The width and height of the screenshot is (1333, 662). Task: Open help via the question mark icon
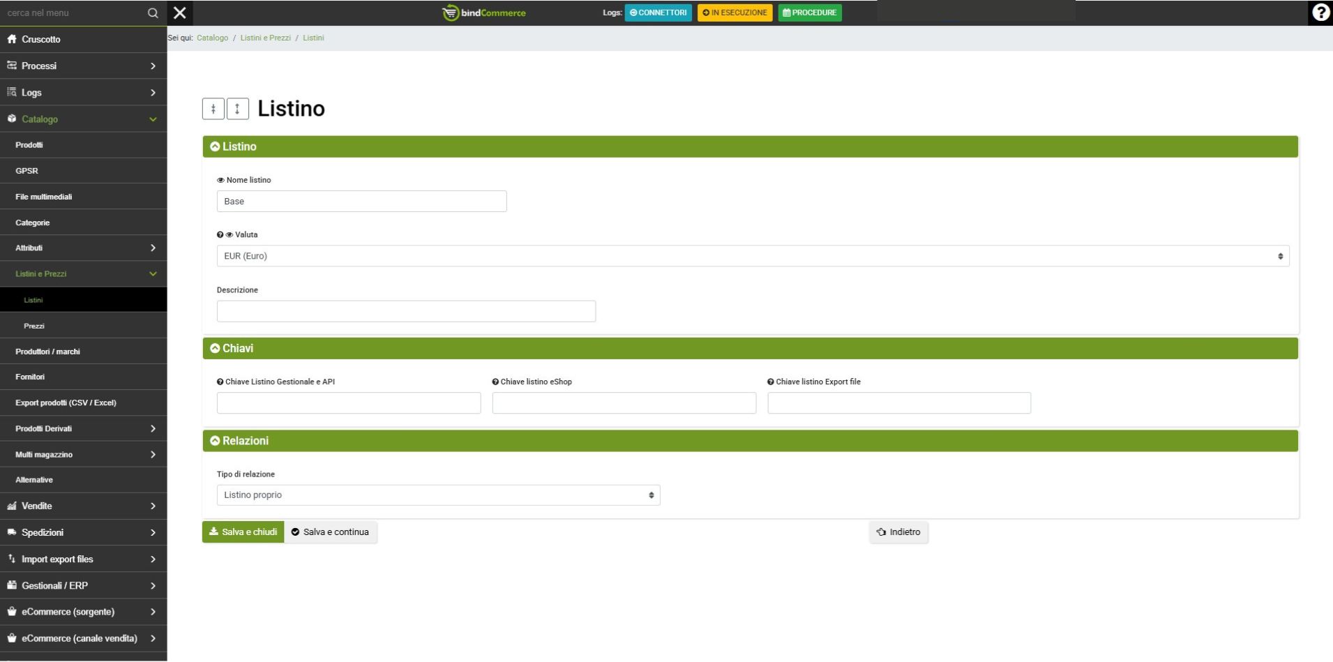(x=1320, y=13)
